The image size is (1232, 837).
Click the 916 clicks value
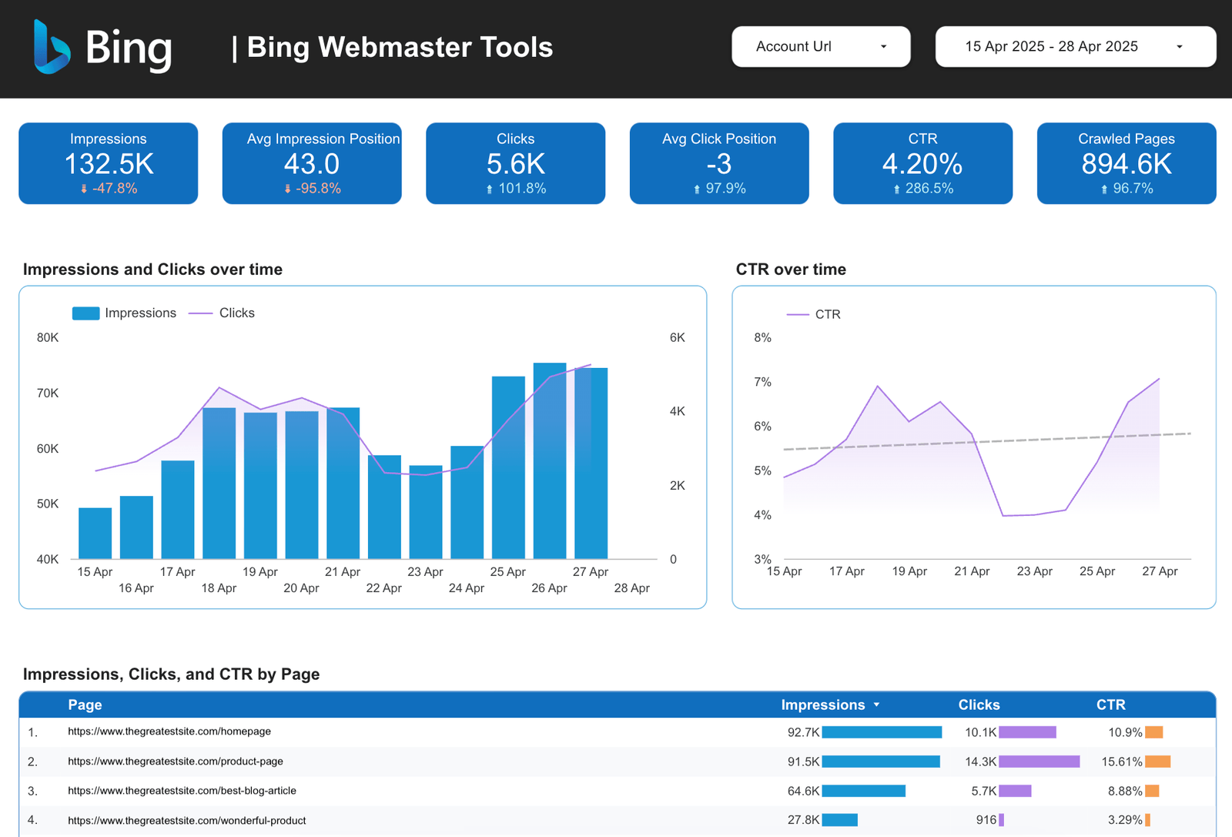click(x=986, y=820)
